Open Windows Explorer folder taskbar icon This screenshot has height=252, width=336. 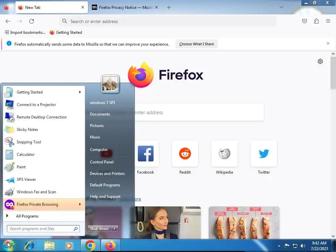click(49, 245)
